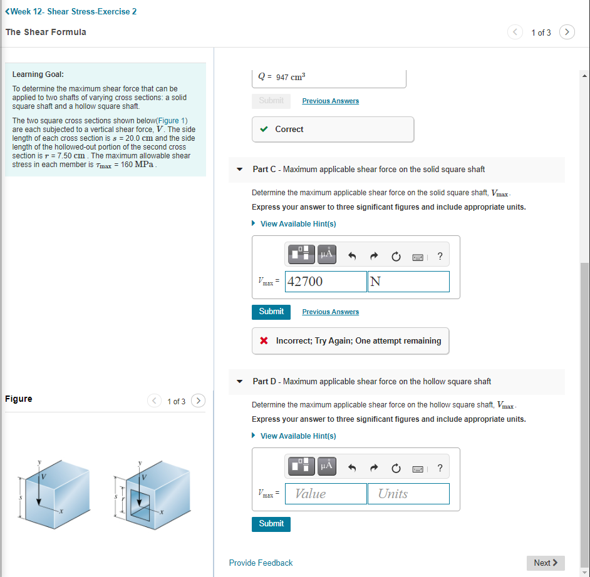Collapse the Part D section
Image resolution: width=590 pixels, height=577 pixels.
coord(240,381)
